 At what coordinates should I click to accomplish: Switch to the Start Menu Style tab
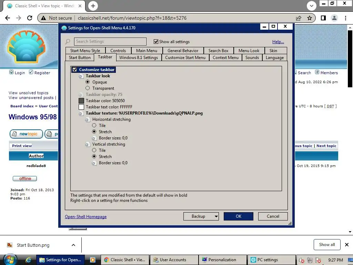point(85,51)
